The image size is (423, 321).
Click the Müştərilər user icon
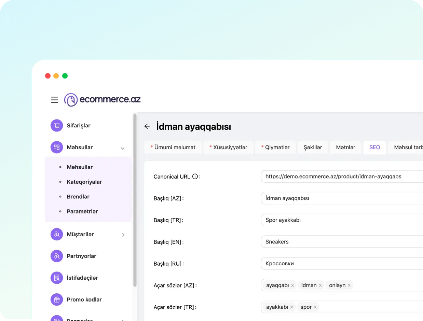[x=57, y=234]
